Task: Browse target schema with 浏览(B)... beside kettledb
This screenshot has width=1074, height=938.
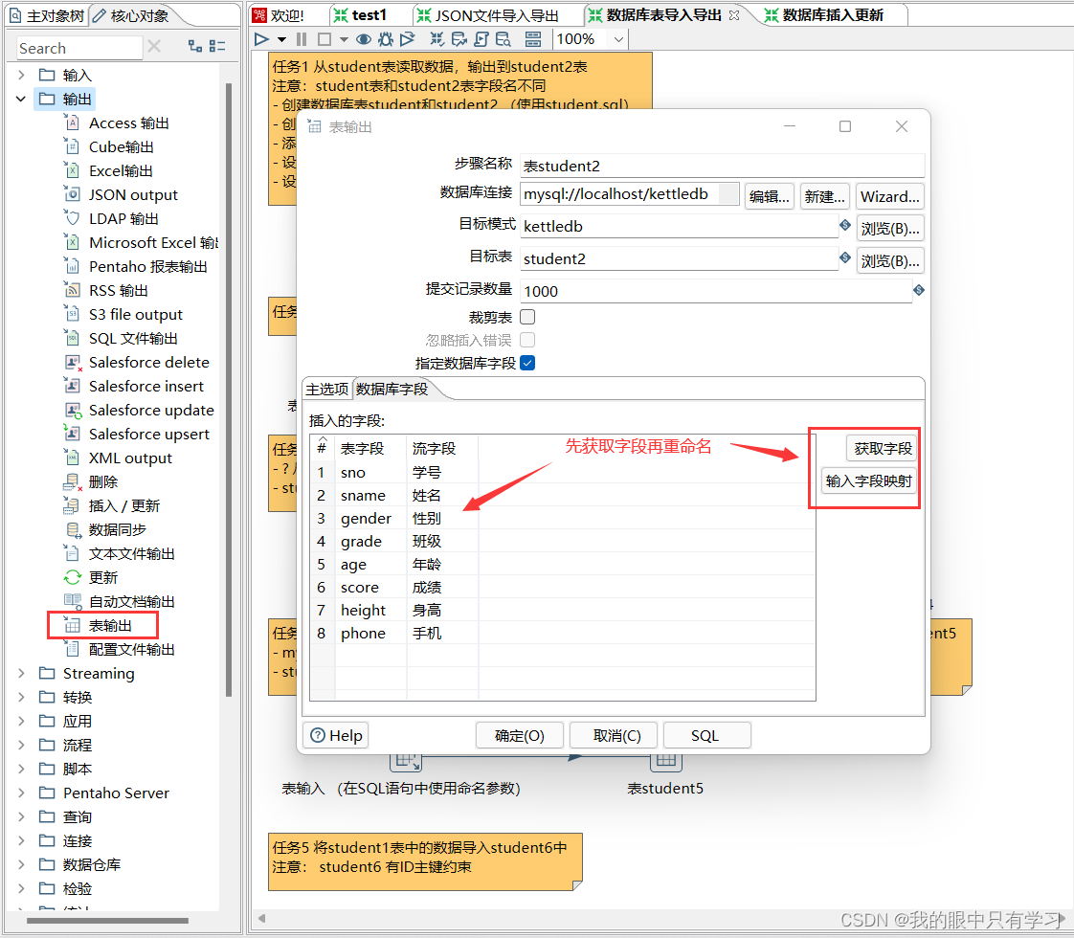Action: click(x=890, y=228)
